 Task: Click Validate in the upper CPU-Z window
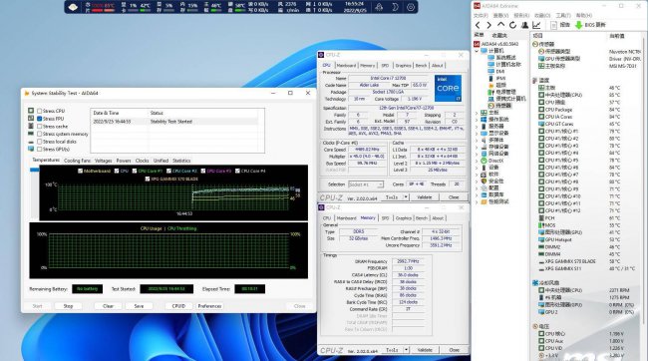click(425, 197)
